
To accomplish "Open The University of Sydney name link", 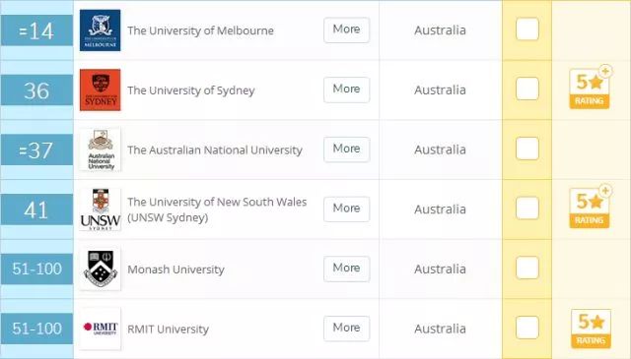I will (x=191, y=90).
